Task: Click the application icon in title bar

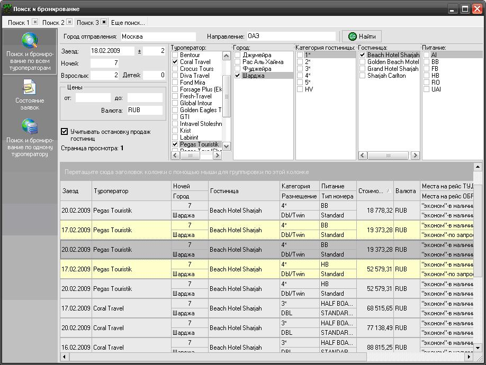Action: click(7, 9)
